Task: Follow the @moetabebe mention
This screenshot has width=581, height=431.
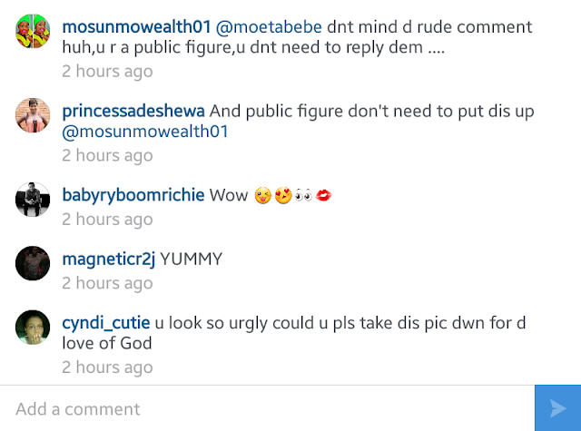Action: 269,27
